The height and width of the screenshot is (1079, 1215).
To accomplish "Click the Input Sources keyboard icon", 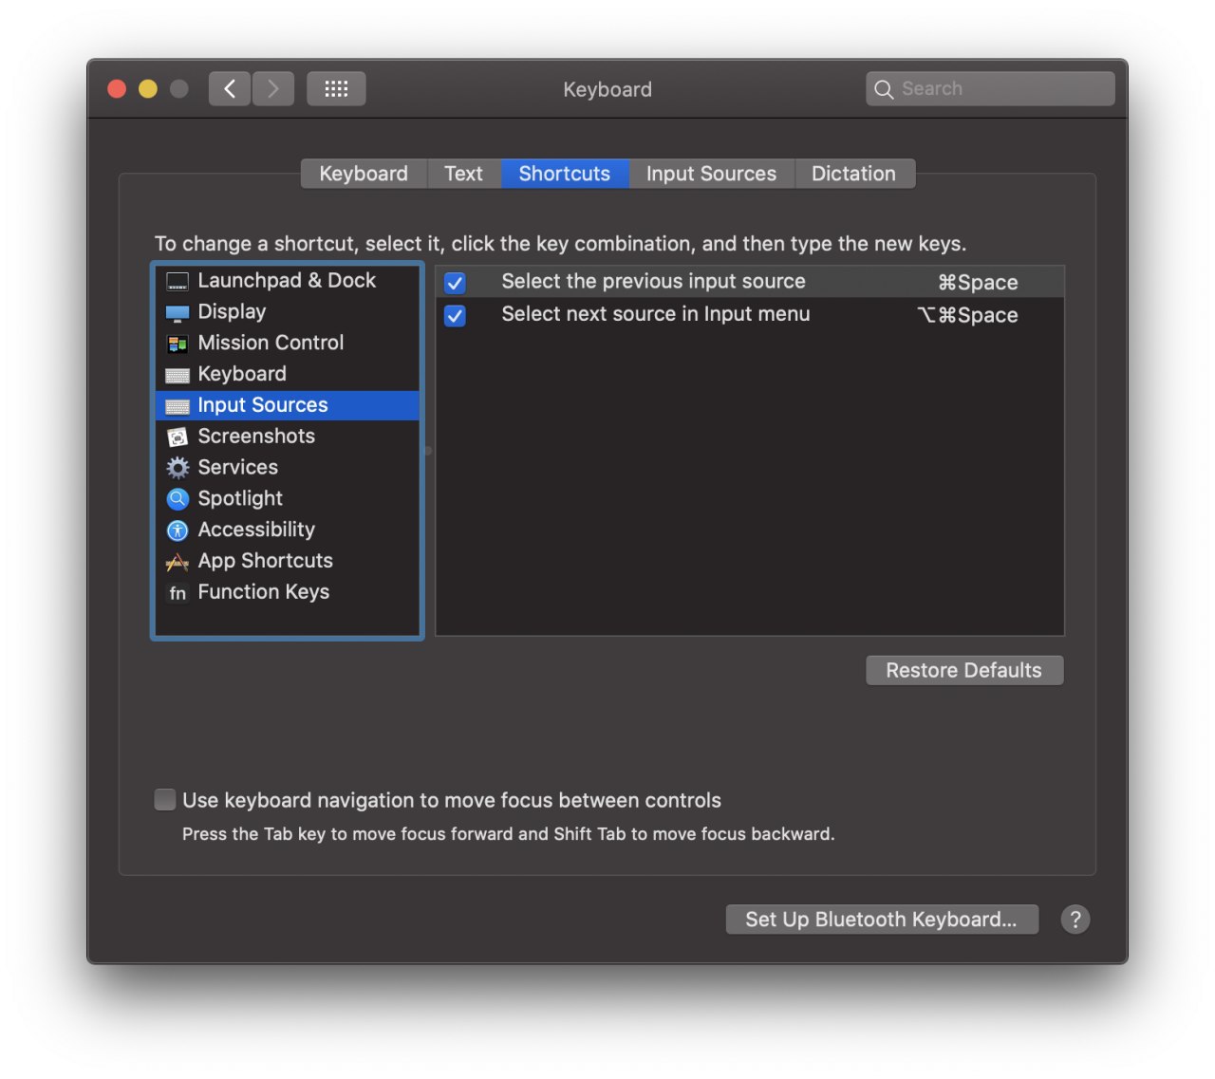I will tap(178, 406).
